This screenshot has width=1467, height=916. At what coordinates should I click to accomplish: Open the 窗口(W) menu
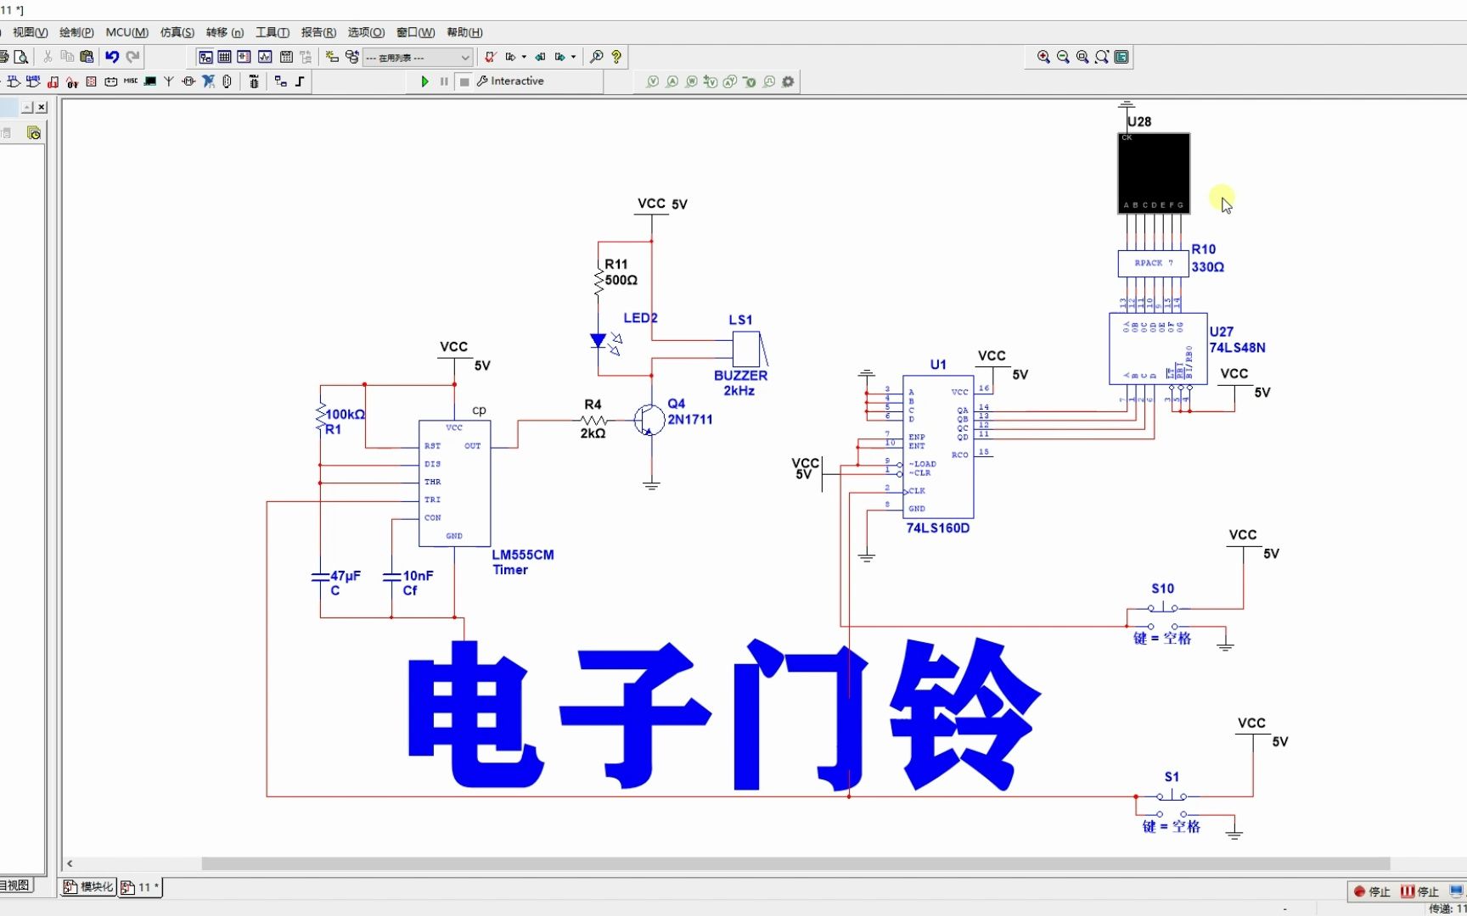click(x=415, y=32)
